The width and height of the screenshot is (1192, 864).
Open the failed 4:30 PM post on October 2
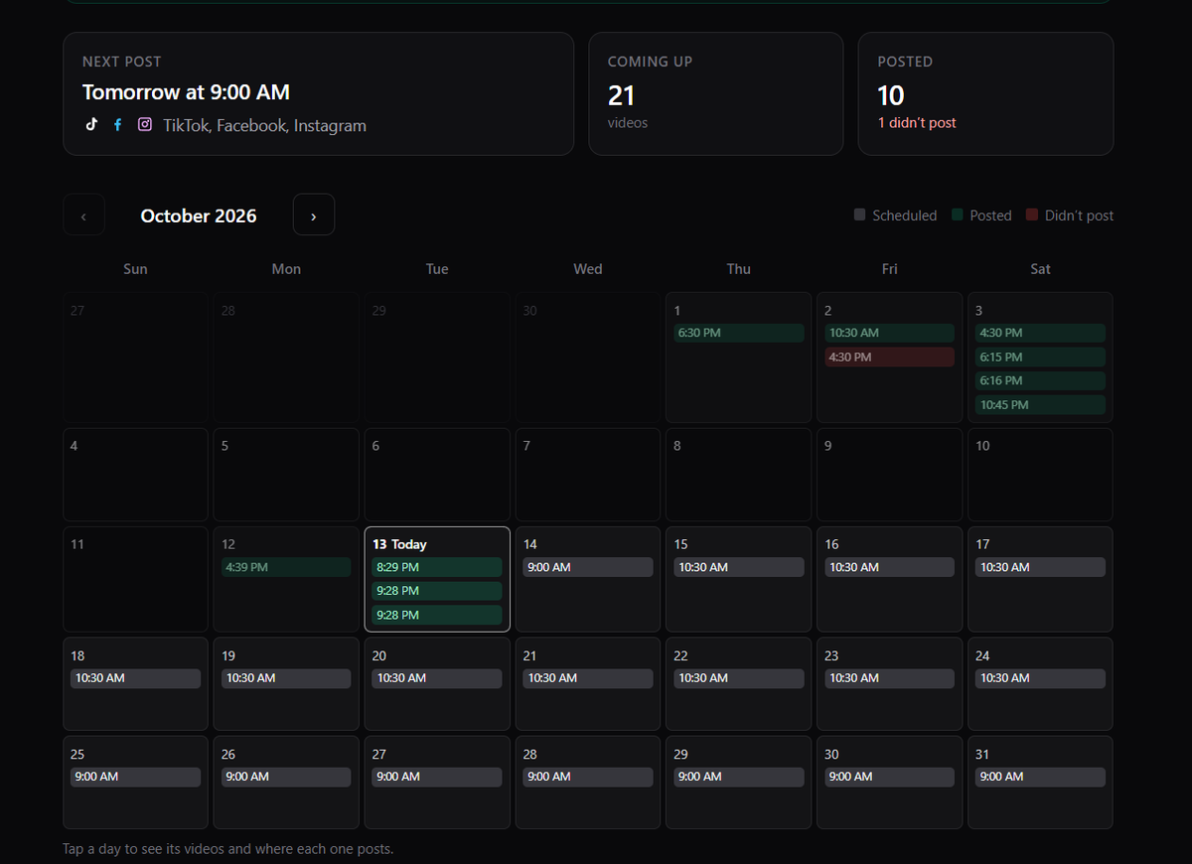[x=889, y=357]
